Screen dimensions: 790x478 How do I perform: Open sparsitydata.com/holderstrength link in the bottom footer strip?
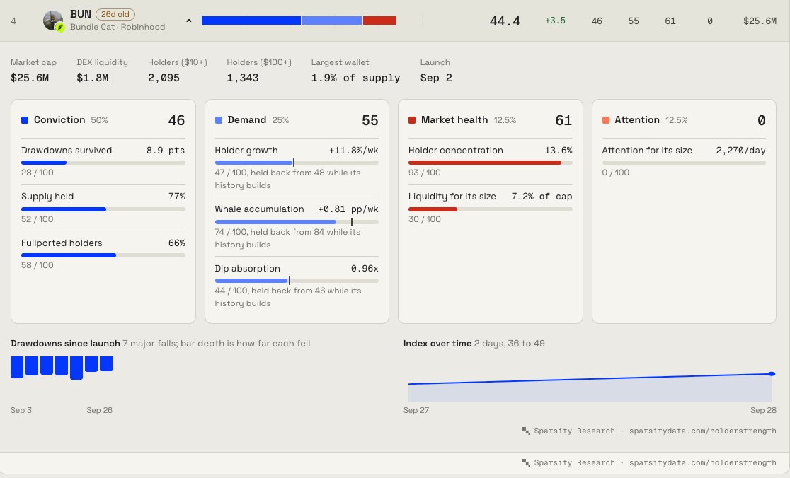(x=702, y=463)
